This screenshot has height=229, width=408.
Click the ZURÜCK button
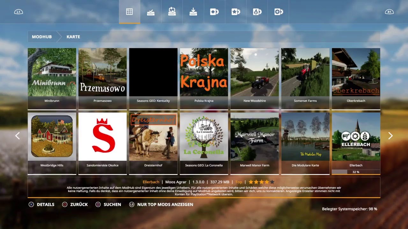click(75, 205)
